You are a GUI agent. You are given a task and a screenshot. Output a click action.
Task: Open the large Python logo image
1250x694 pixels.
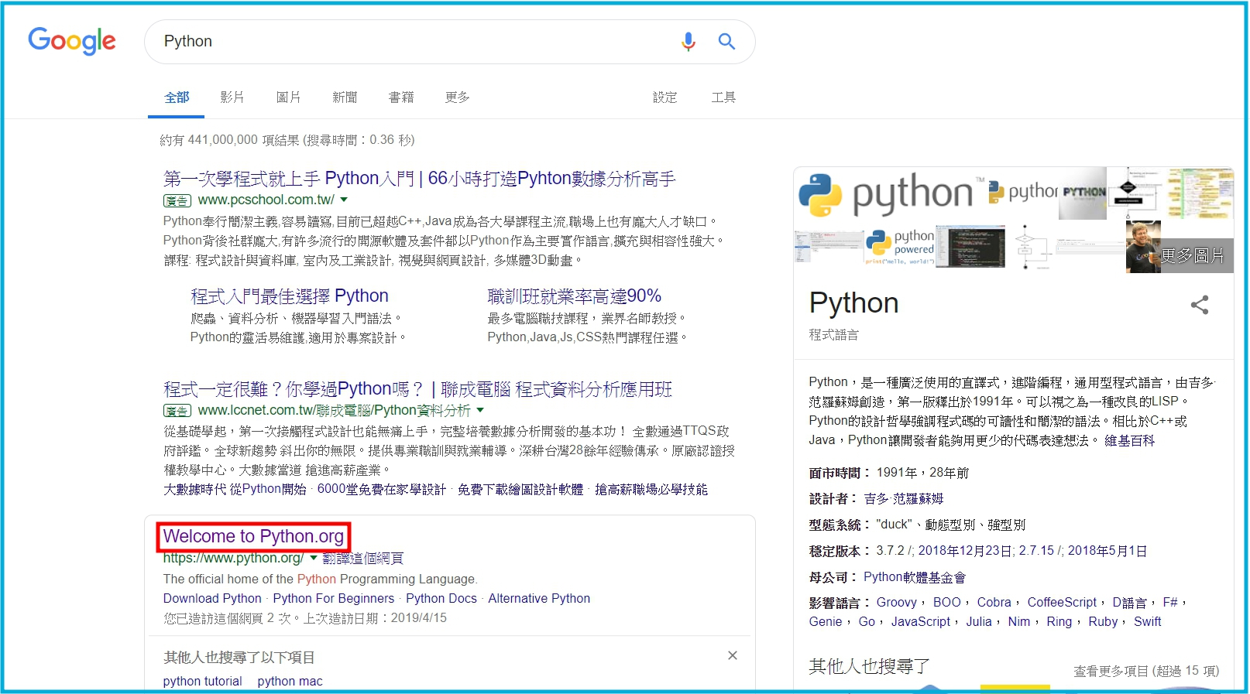tap(890, 193)
